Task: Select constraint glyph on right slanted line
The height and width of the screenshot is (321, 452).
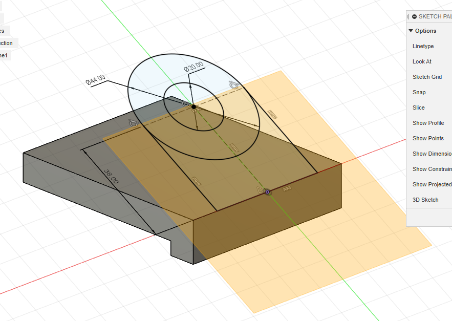Action: point(272,115)
